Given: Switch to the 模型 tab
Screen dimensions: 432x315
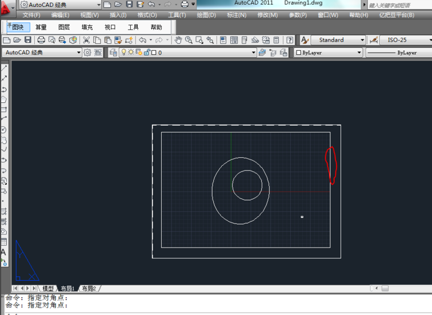Looking at the screenshot, I should pos(48,289).
